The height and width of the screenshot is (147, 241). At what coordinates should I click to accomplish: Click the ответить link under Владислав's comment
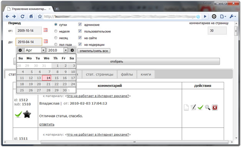tap(47, 124)
